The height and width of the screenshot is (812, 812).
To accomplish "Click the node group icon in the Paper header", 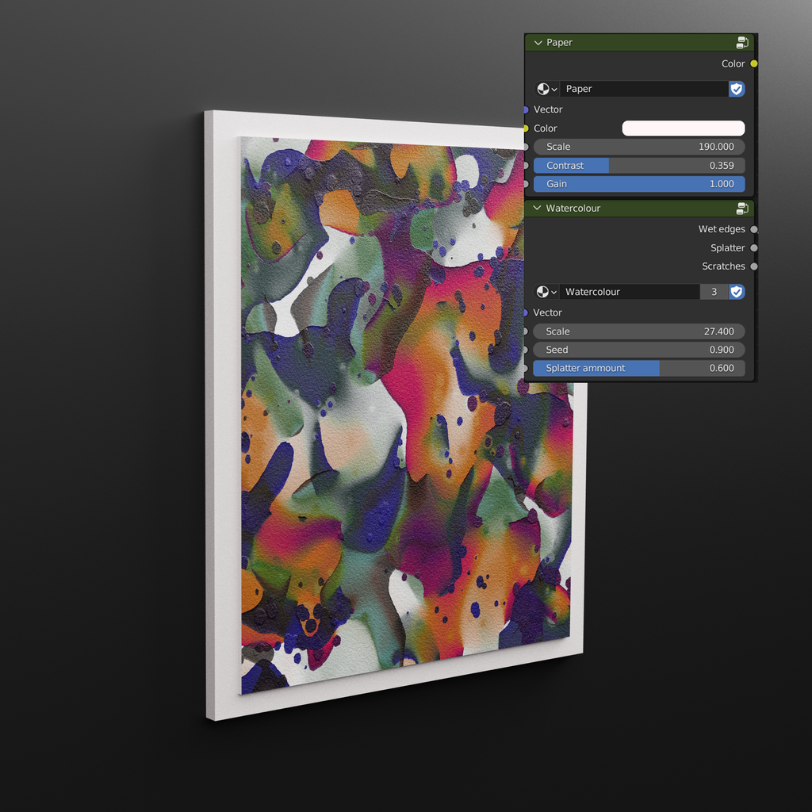I will point(743,42).
